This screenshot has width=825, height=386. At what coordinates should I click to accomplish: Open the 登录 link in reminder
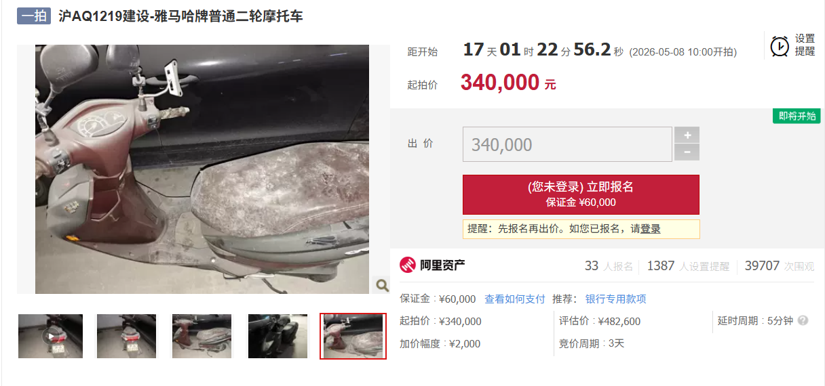coord(651,229)
